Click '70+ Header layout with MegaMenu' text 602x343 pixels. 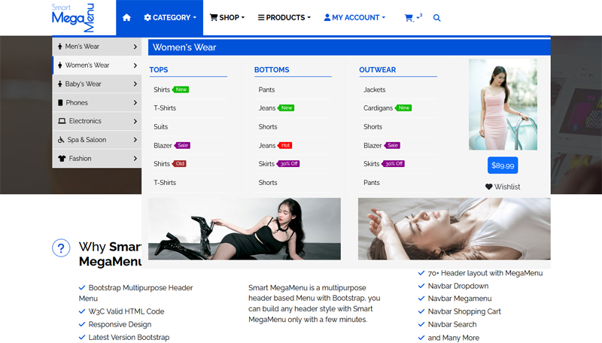coord(485,273)
